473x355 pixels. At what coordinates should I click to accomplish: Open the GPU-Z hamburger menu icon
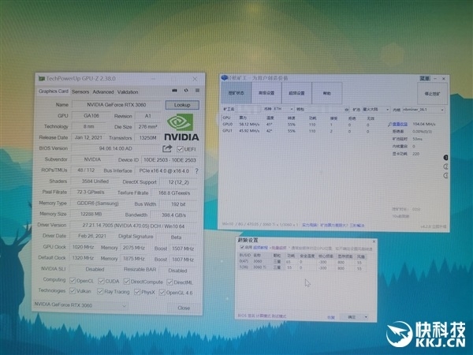pyautogui.click(x=198, y=90)
